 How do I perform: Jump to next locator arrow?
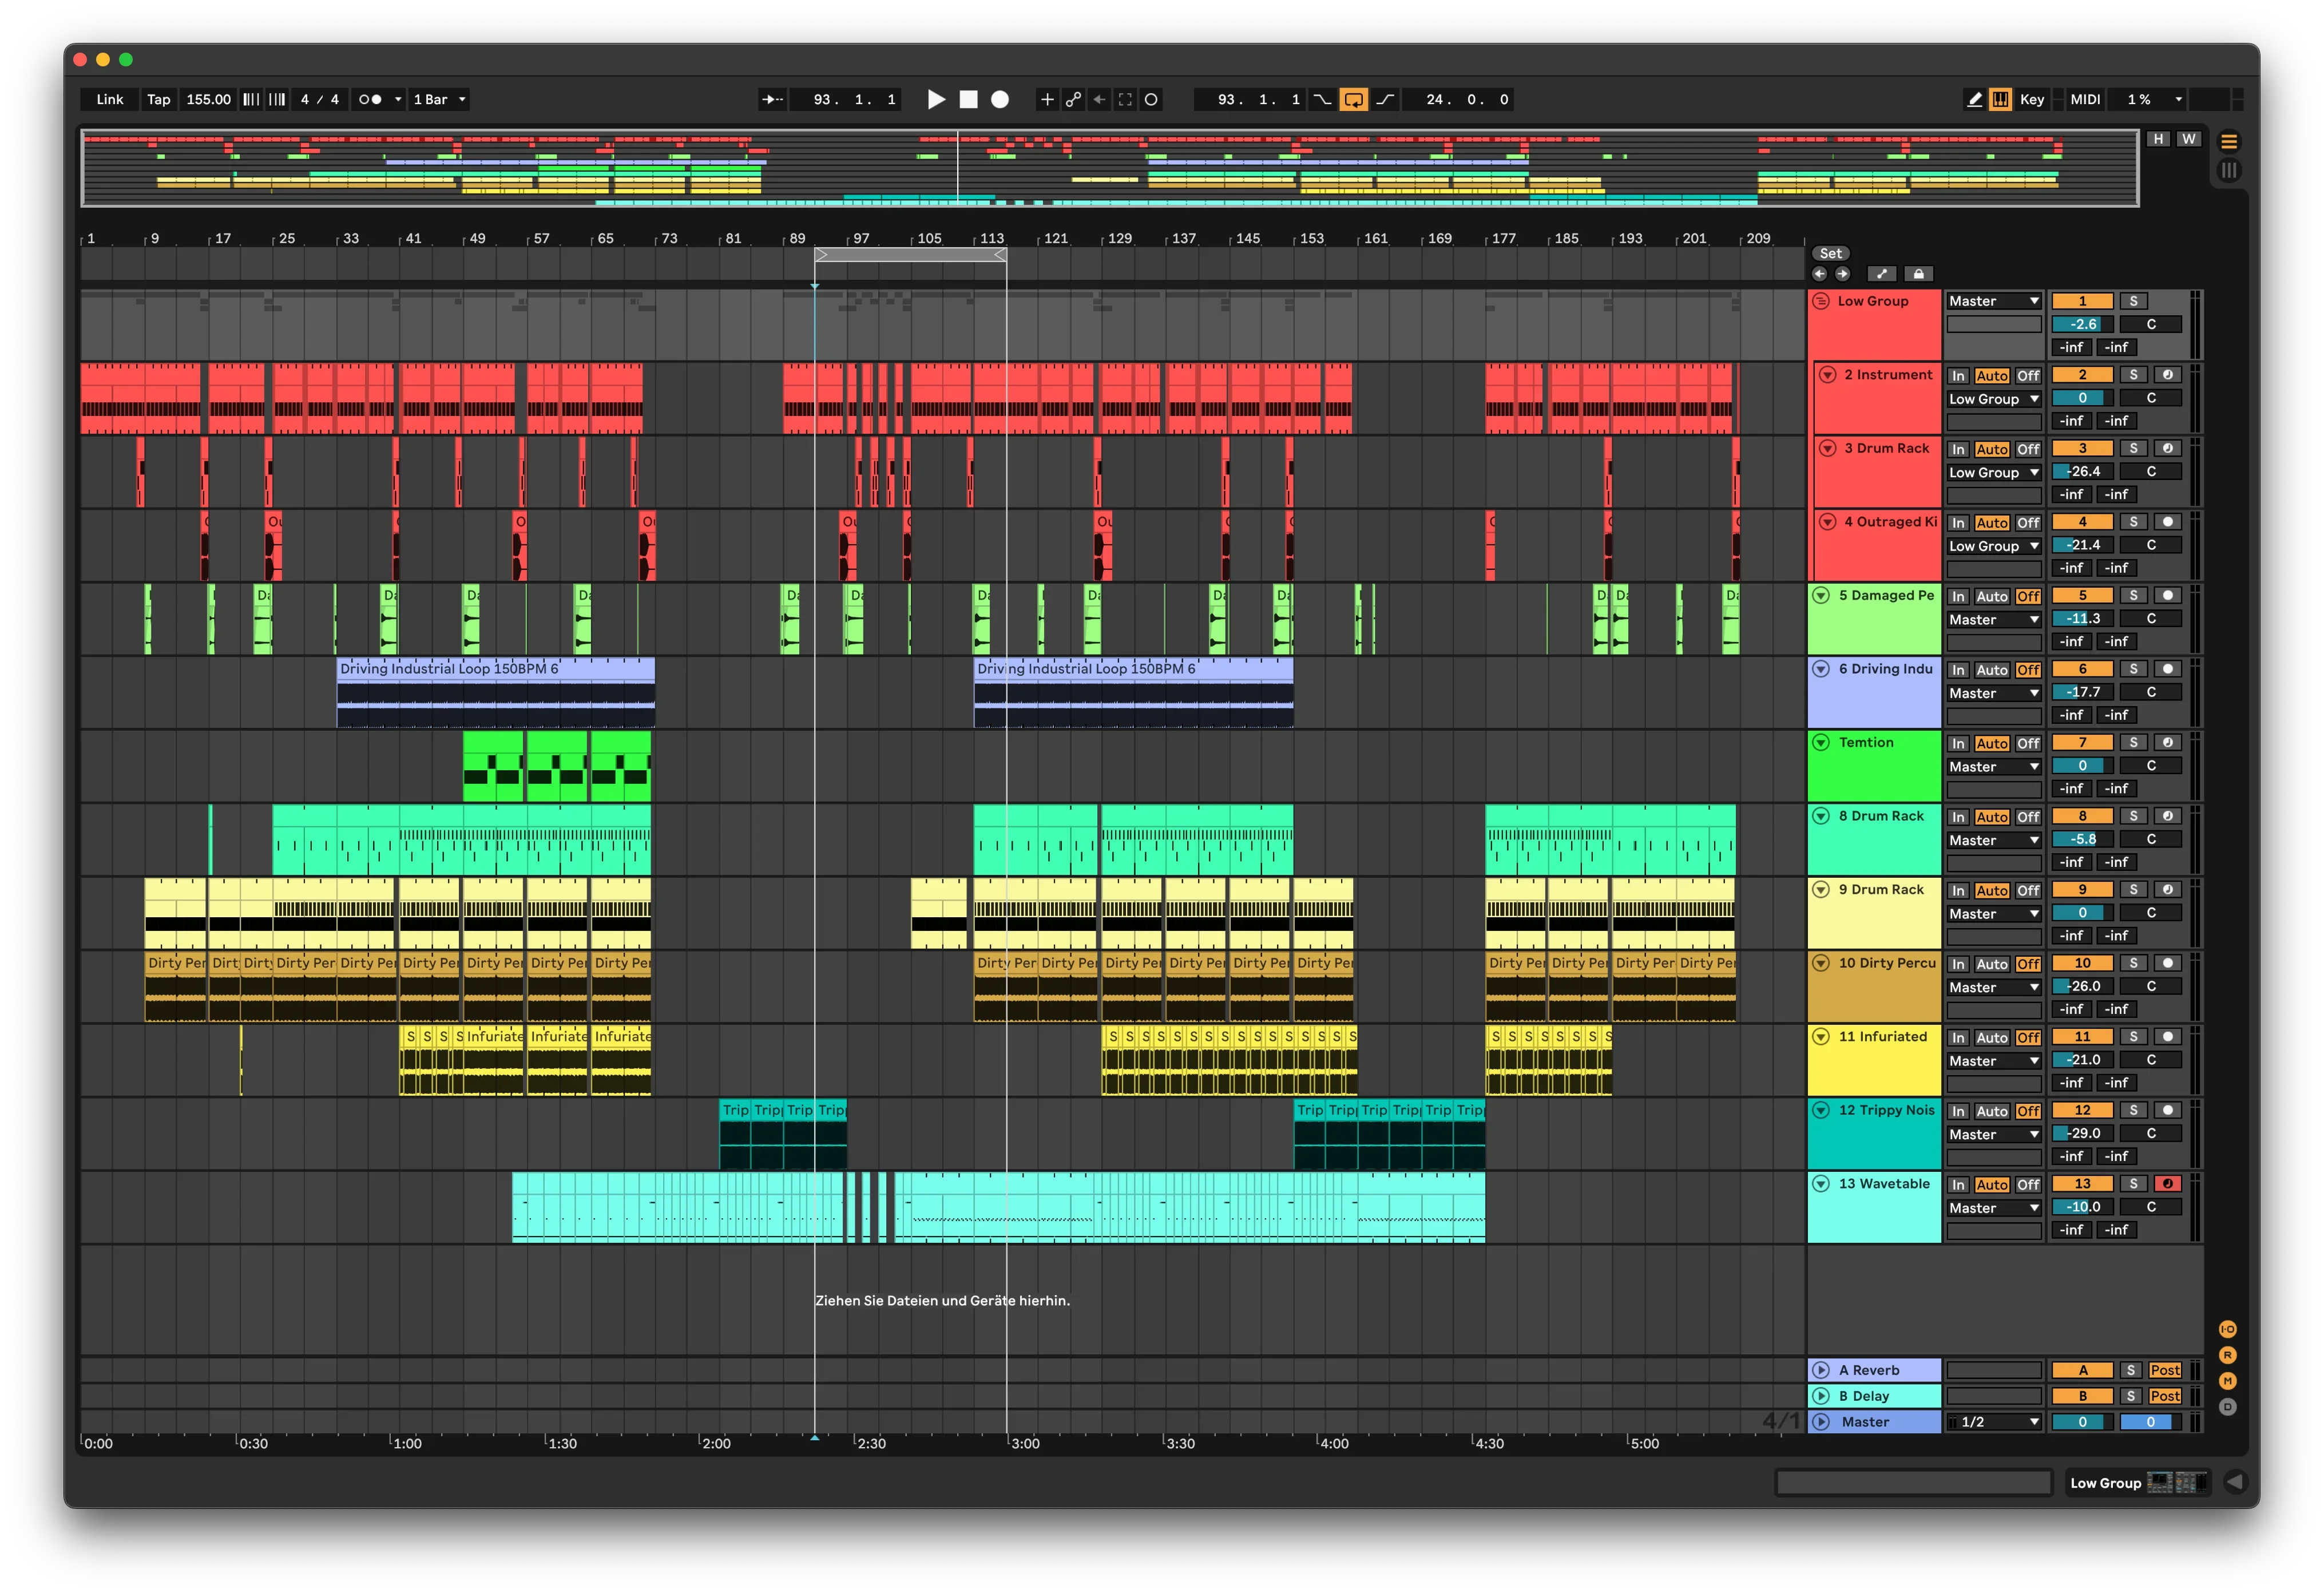(1842, 274)
